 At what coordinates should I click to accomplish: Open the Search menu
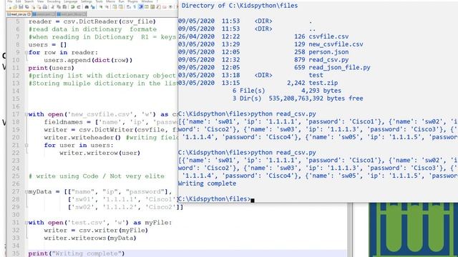pyautogui.click(x=29, y=1)
